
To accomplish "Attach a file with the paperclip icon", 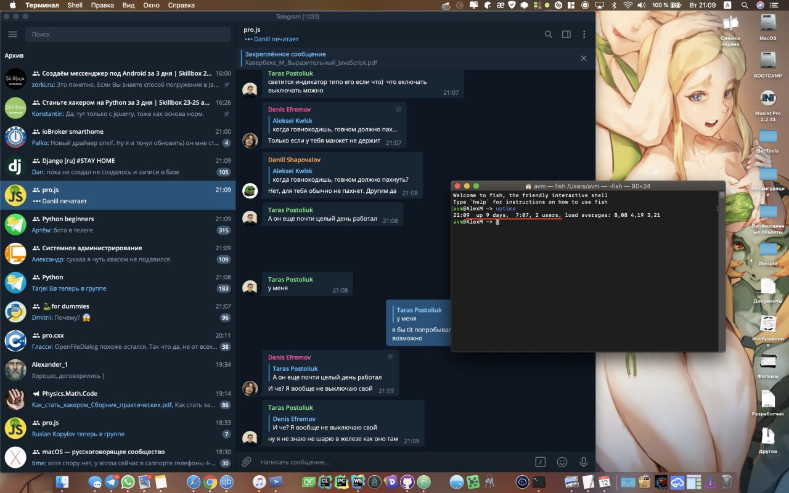I will pyautogui.click(x=246, y=462).
